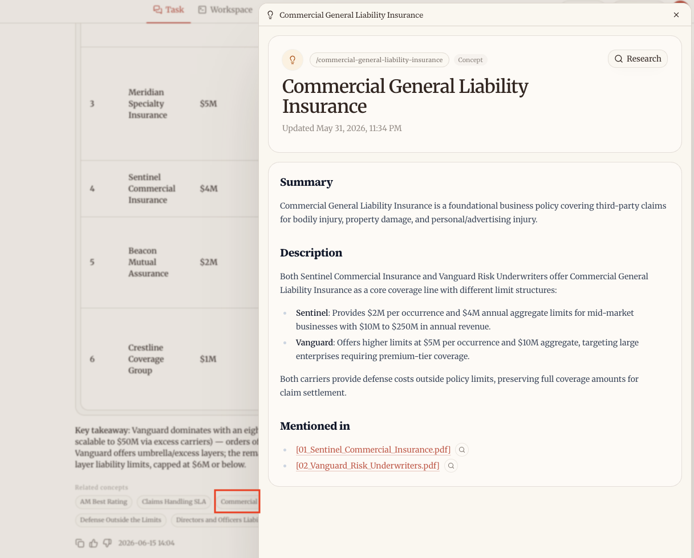Click the Beacon Mutual Assurance cell
Screen dimensions: 694x558
click(x=148, y=262)
